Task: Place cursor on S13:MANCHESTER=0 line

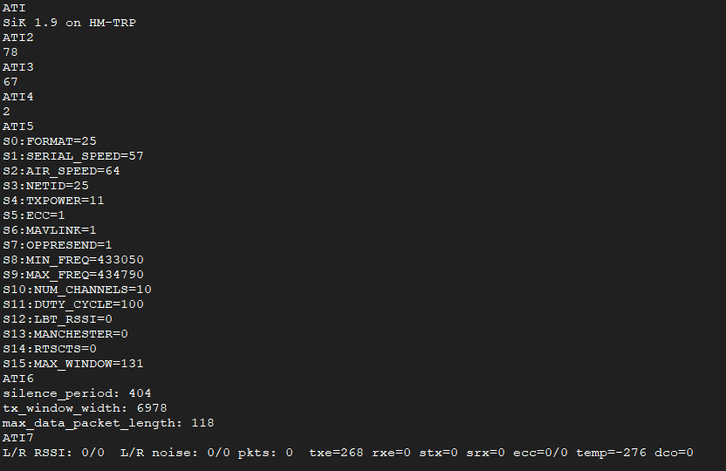Action: coord(65,334)
